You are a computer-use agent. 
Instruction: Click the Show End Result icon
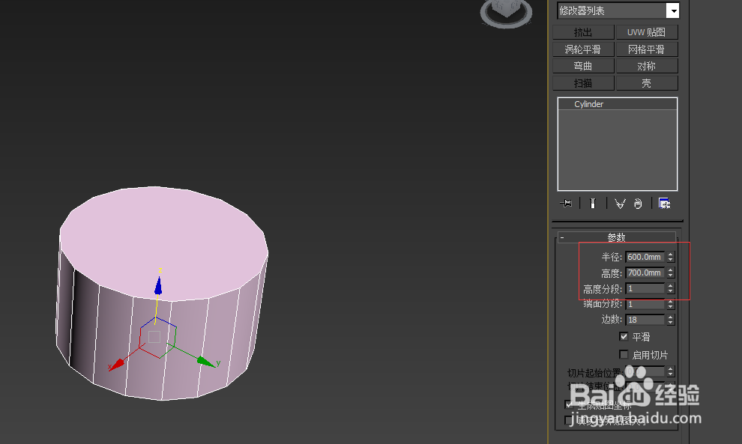tap(593, 203)
